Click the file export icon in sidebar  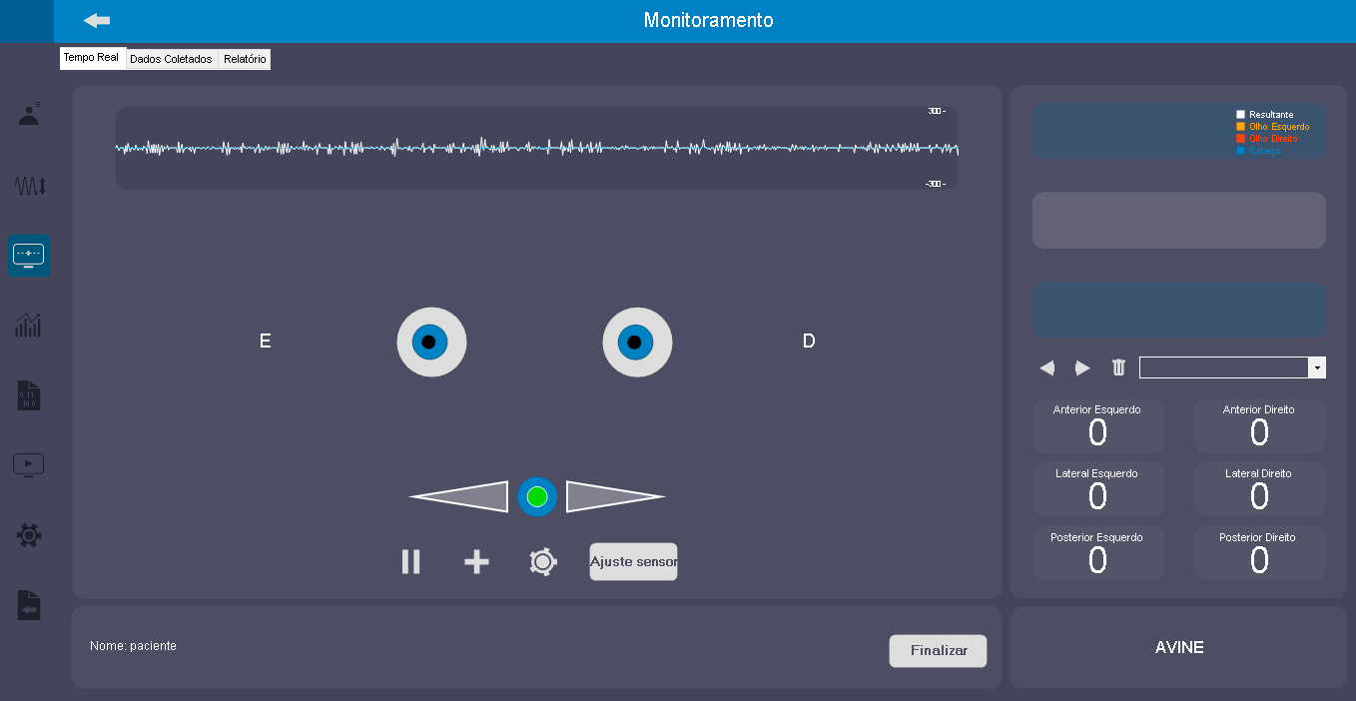click(x=29, y=605)
